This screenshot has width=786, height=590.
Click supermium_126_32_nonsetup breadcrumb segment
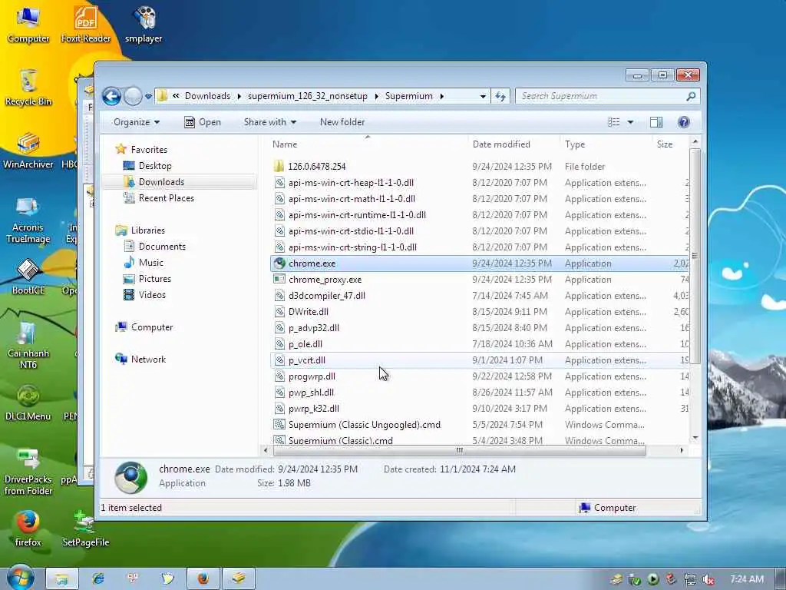click(307, 96)
